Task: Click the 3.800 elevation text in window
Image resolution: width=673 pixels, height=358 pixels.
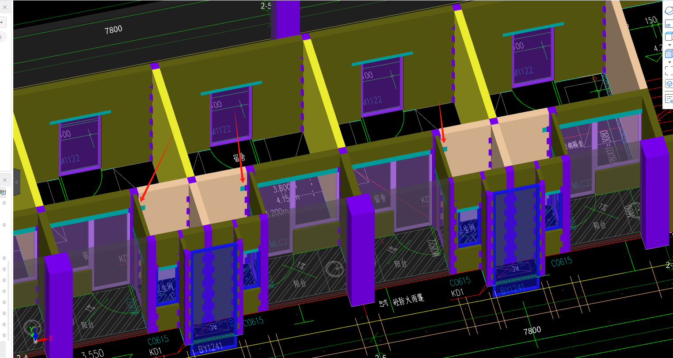Action: pyautogui.click(x=282, y=188)
